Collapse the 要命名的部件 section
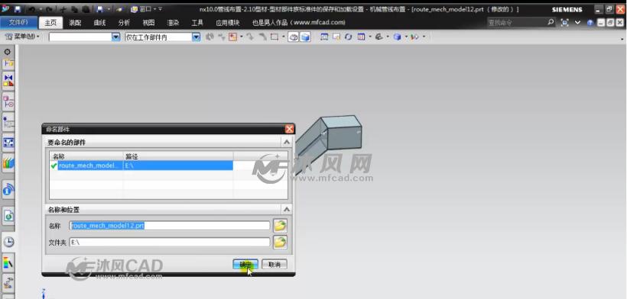 (286, 142)
